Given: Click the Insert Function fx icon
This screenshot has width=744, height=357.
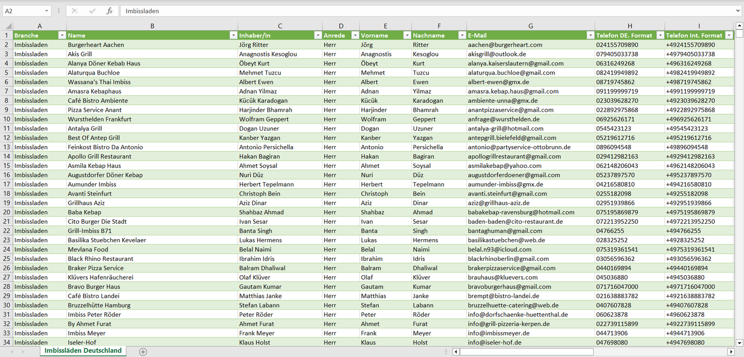Looking at the screenshot, I should pyautogui.click(x=109, y=11).
